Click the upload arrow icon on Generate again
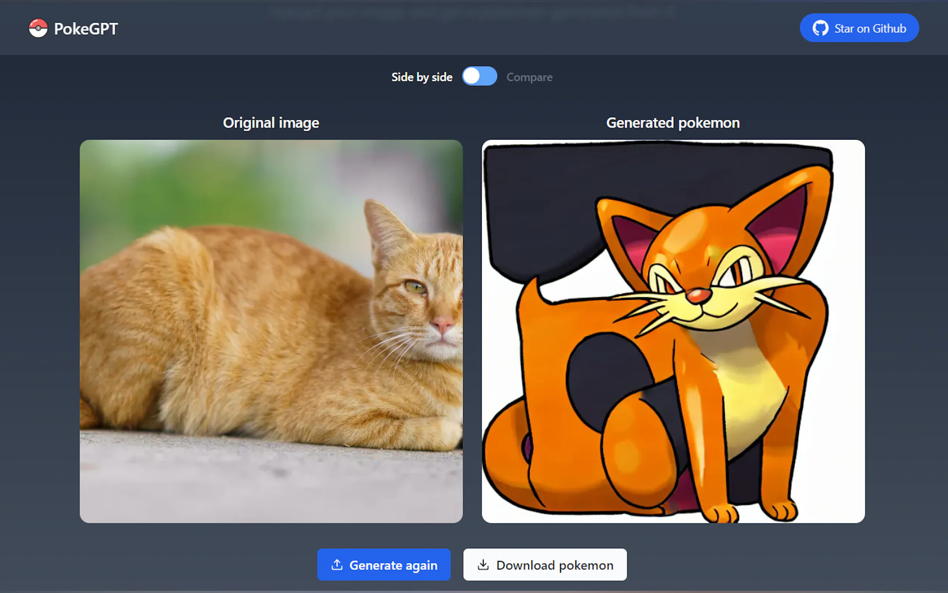This screenshot has width=948, height=593. coord(337,565)
